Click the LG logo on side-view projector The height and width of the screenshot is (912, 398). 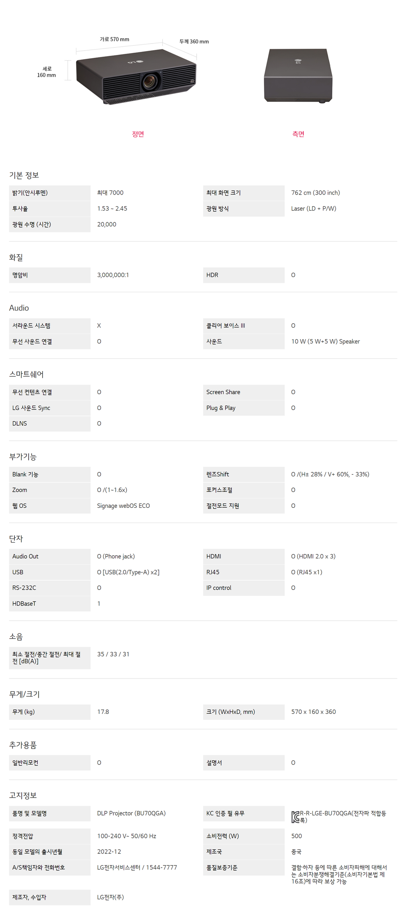click(x=298, y=61)
